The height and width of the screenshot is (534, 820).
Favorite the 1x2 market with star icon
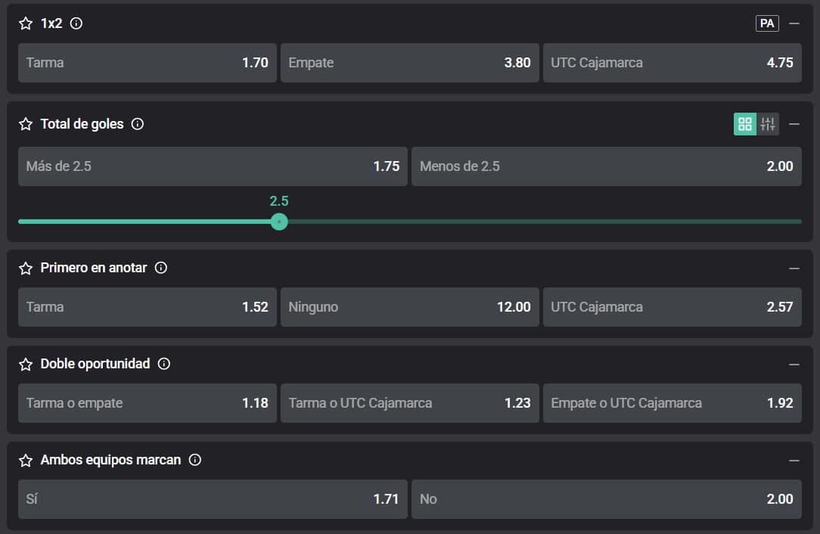[x=26, y=23]
